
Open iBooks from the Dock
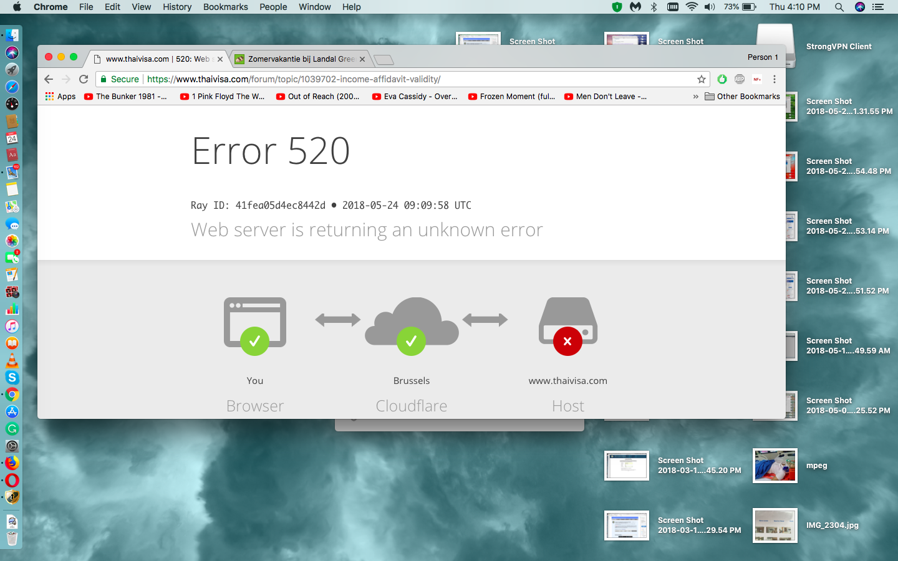click(x=12, y=343)
